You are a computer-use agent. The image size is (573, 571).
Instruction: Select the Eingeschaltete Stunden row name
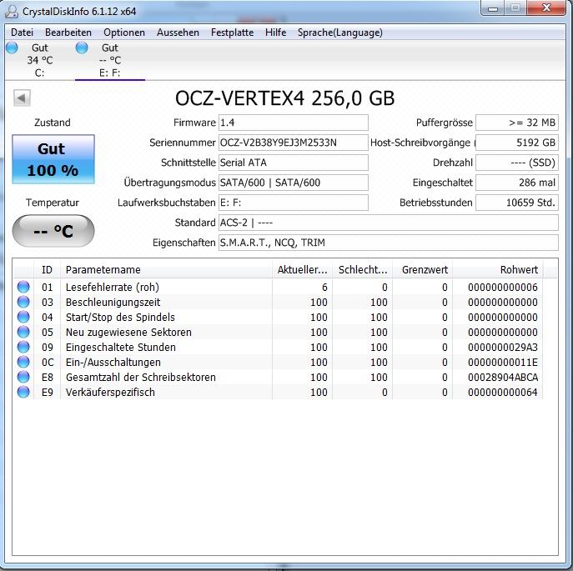coord(121,347)
